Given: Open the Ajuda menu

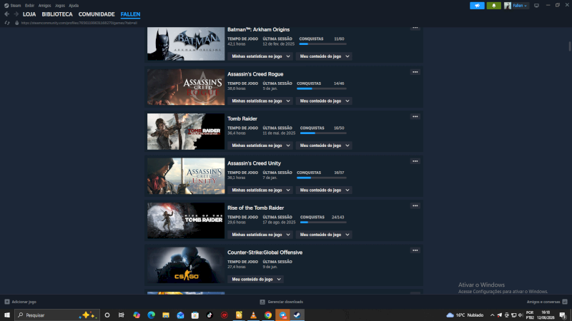Looking at the screenshot, I should tap(74, 6).
